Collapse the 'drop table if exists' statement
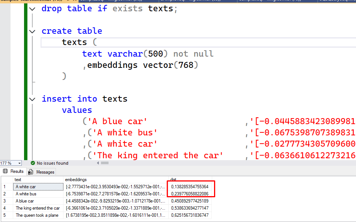The height and width of the screenshot is (222, 356). pyautogui.click(x=32, y=9)
